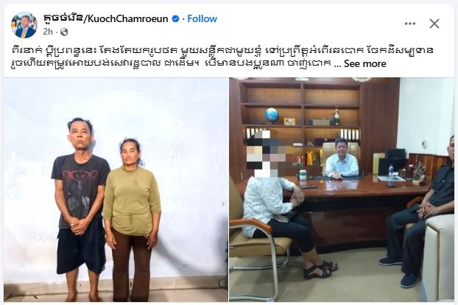Click the globe public audience icon
This screenshot has width=458, height=305.
pyautogui.click(x=64, y=32)
